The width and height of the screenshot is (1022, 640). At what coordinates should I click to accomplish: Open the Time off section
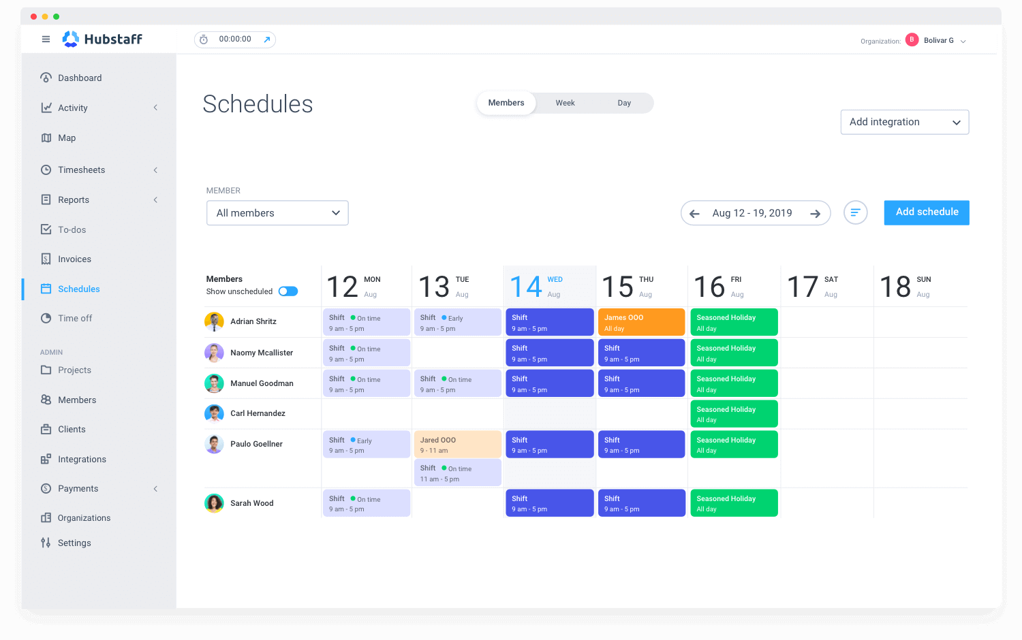pyautogui.click(x=76, y=318)
